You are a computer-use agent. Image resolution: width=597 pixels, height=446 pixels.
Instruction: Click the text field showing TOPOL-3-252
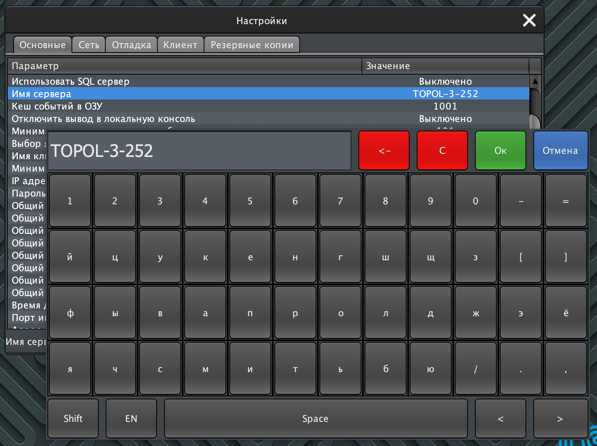click(x=199, y=150)
